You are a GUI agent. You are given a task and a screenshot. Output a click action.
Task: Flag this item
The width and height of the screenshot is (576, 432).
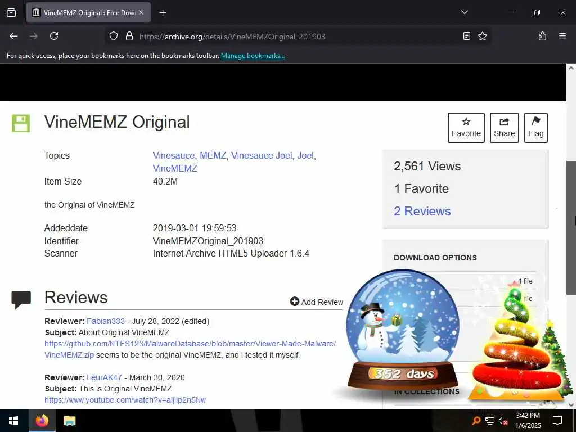[x=535, y=128]
